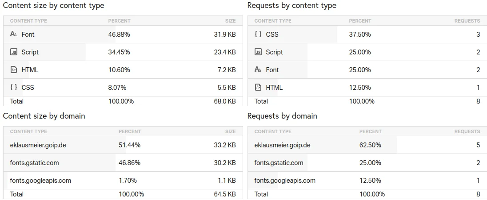Click the CSS braces icon in content size table

click(x=13, y=88)
